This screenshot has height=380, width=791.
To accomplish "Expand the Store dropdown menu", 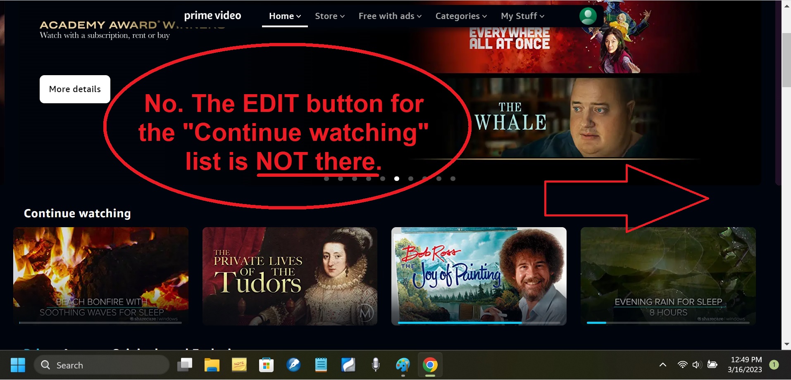I will 329,16.
